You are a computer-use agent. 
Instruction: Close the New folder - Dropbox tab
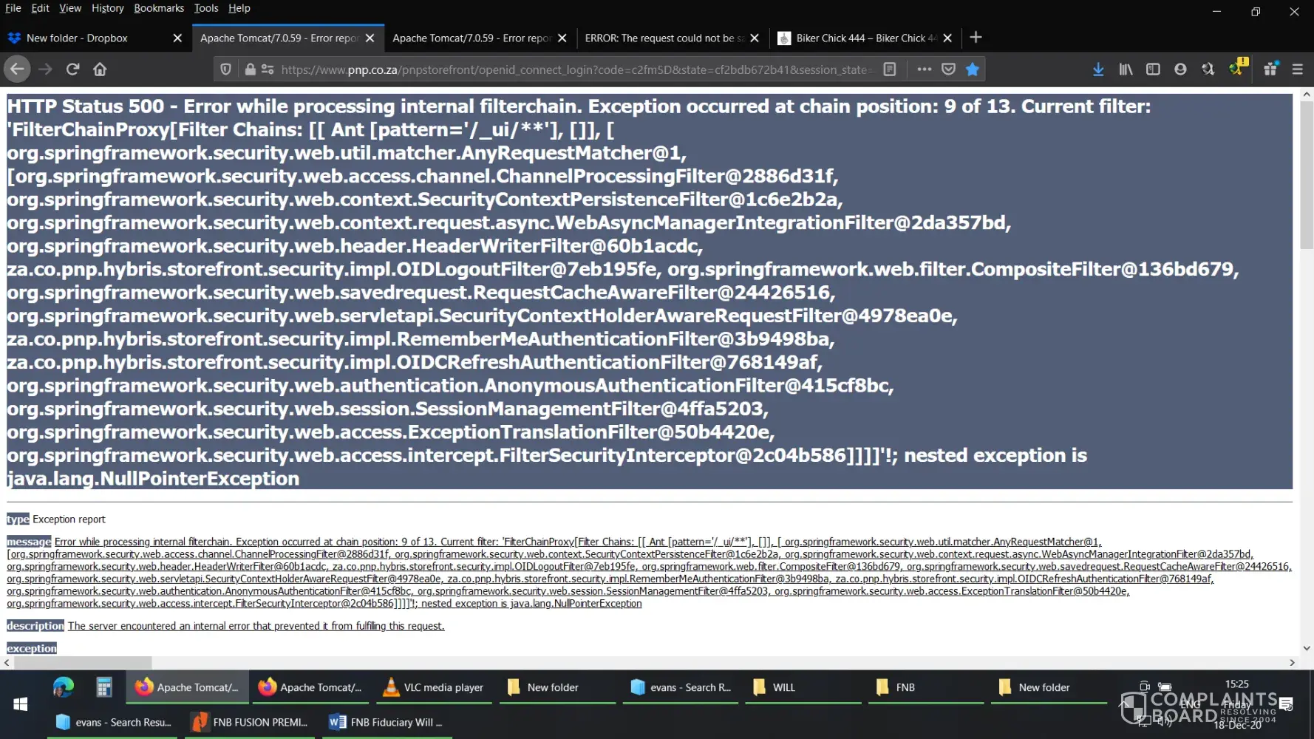(177, 38)
